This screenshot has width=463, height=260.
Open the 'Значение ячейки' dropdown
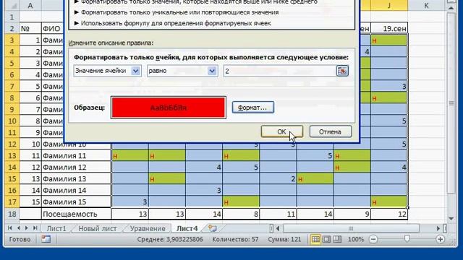pos(135,71)
